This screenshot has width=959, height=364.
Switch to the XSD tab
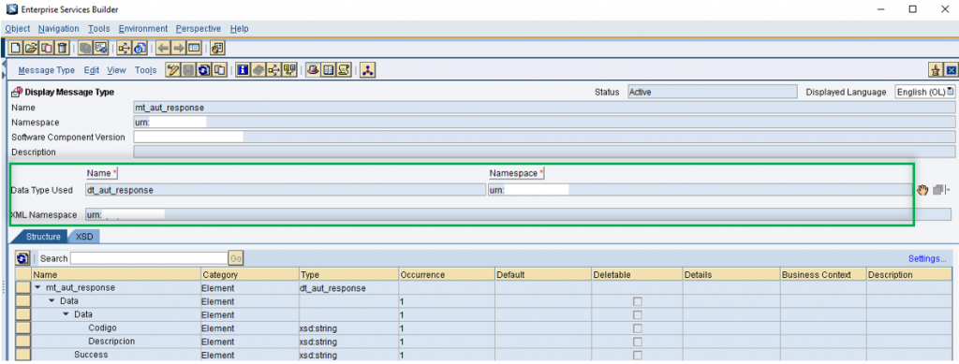[84, 237]
